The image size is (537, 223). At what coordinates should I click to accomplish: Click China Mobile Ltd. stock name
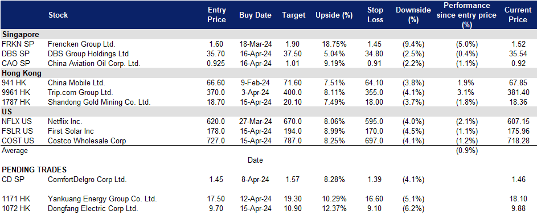(x=76, y=82)
